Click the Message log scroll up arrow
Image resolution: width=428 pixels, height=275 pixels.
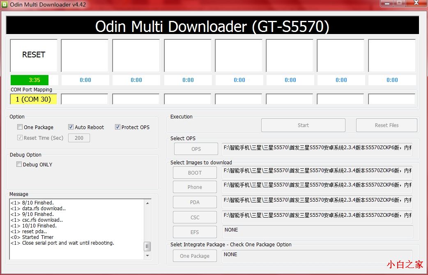click(147, 203)
